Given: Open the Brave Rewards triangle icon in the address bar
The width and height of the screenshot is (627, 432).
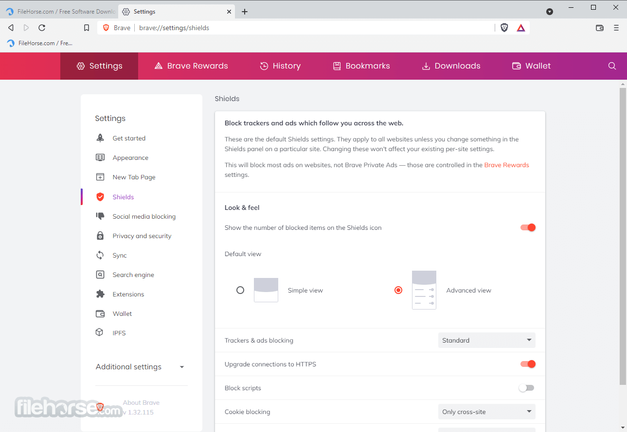Looking at the screenshot, I should tap(521, 28).
